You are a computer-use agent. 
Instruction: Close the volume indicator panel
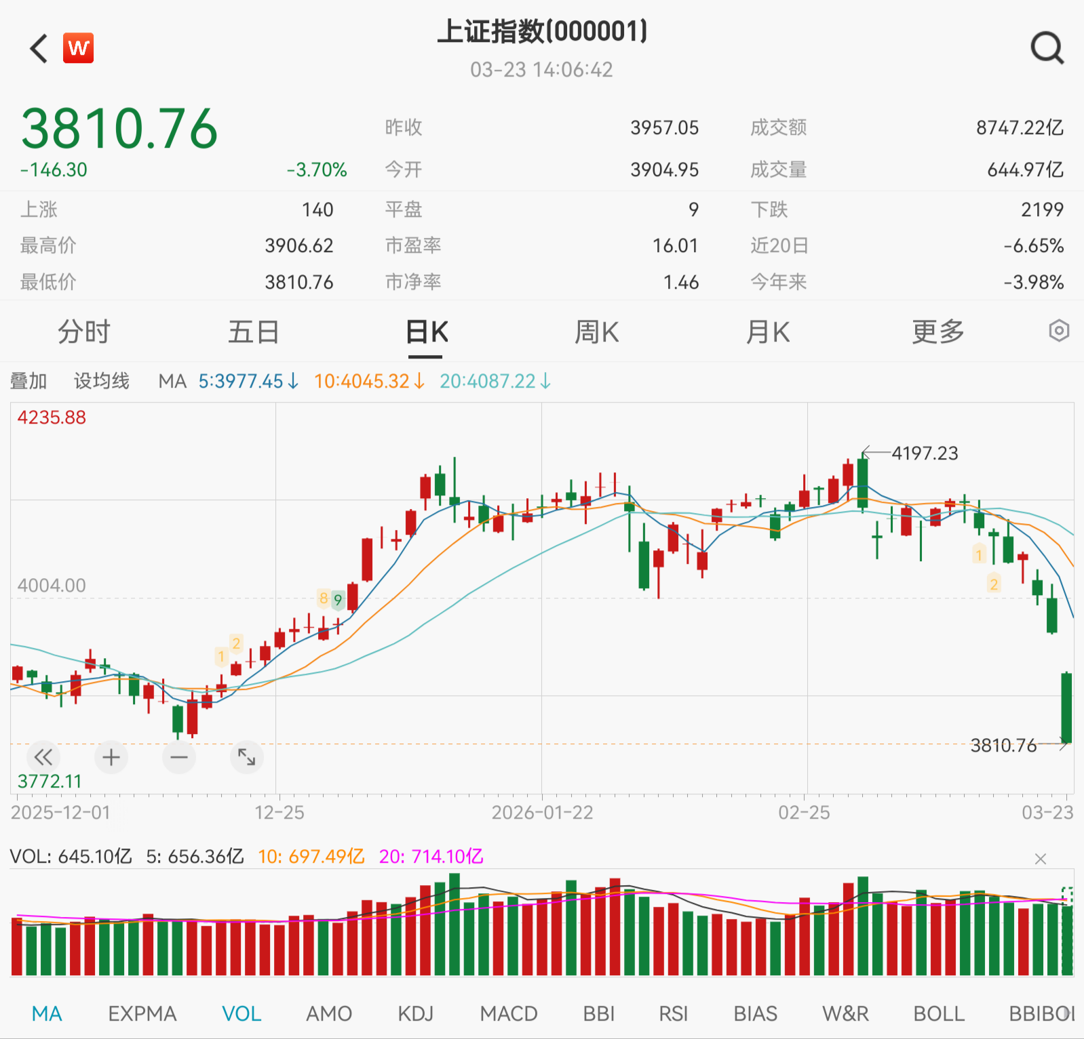click(1040, 859)
